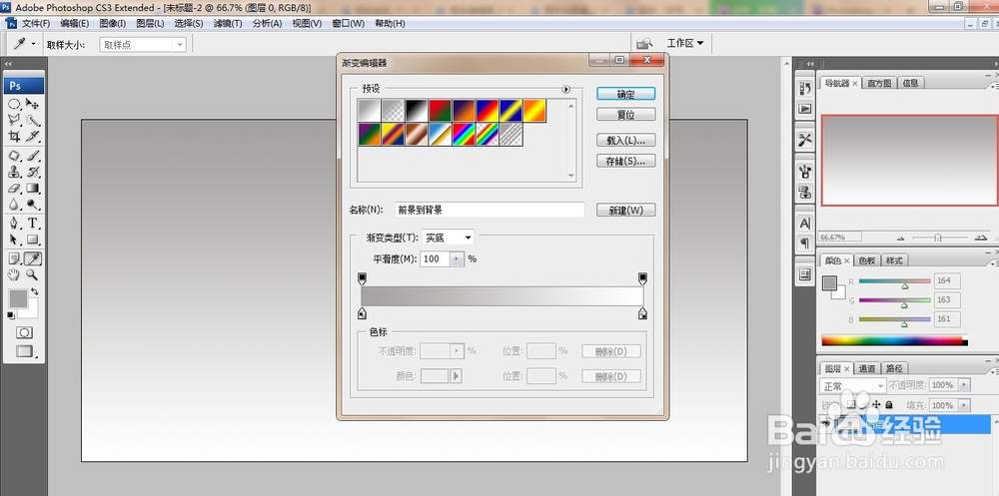999x496 pixels.
Task: Open the 滤镜(T) menu
Action: pyautogui.click(x=228, y=24)
